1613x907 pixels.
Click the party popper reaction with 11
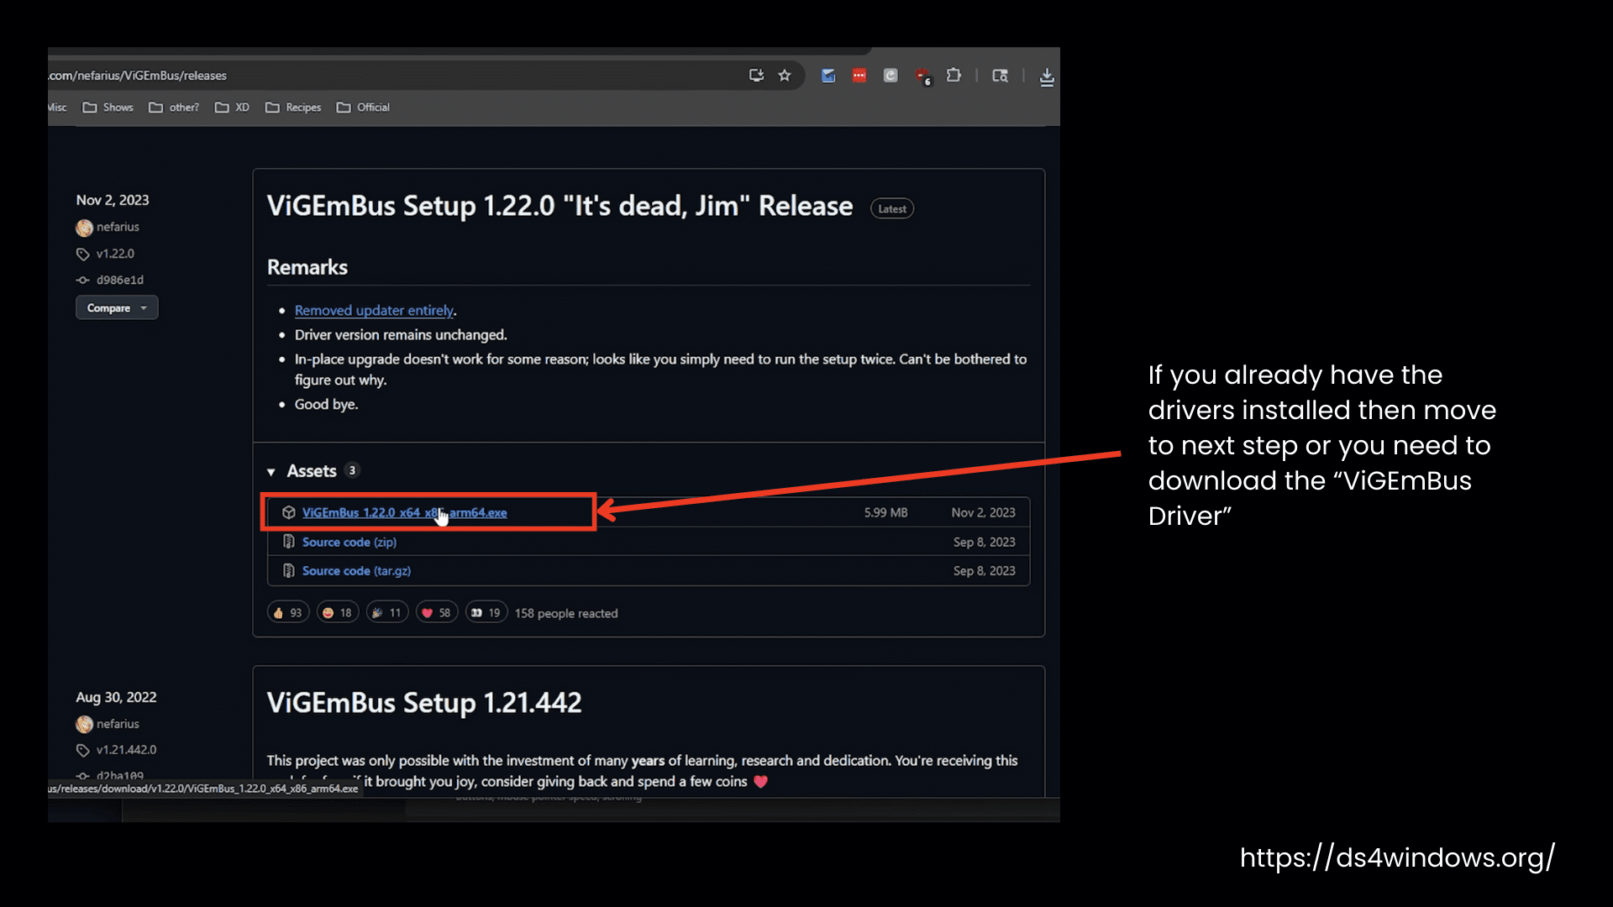tap(387, 612)
